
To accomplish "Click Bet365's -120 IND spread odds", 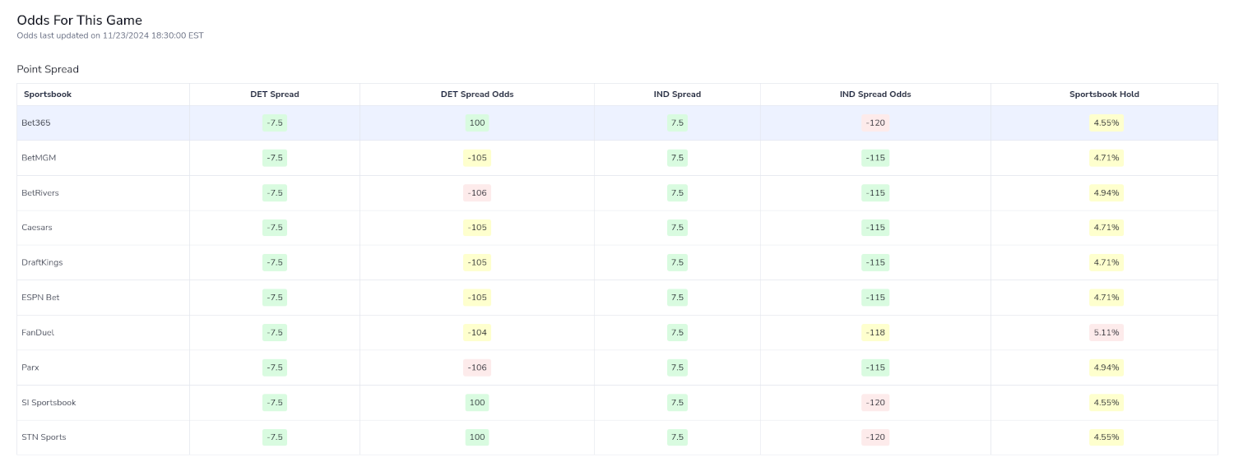I will point(875,122).
